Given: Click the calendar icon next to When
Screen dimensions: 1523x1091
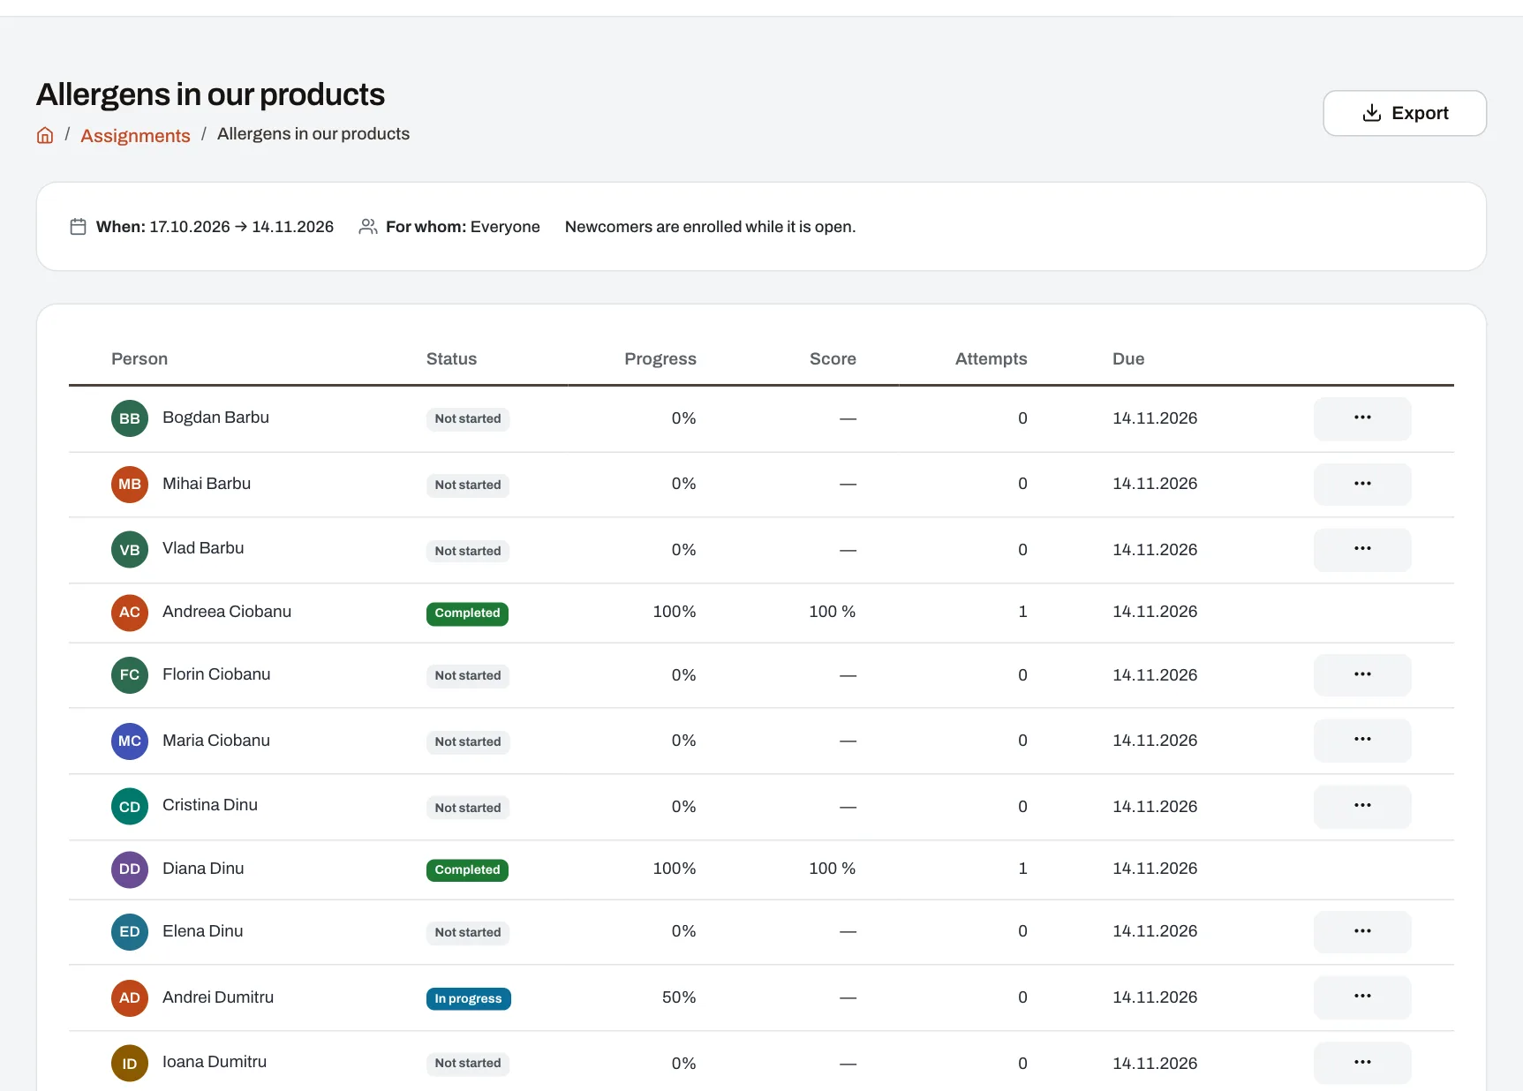Looking at the screenshot, I should tap(78, 227).
